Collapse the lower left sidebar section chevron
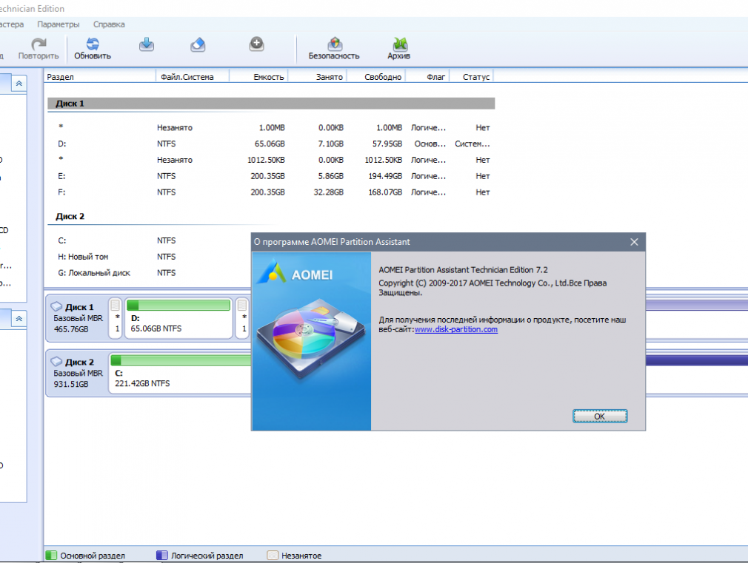Screen dimensions: 748x563 point(19,318)
